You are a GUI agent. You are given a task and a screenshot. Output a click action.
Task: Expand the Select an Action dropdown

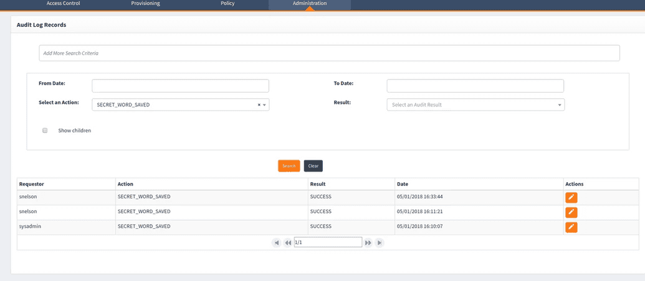pos(264,105)
